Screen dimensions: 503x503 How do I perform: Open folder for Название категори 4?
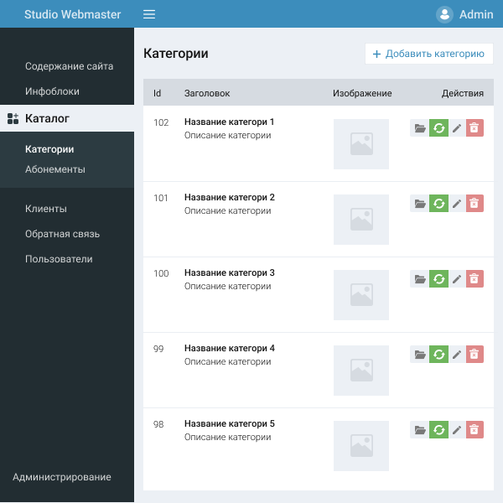click(420, 354)
